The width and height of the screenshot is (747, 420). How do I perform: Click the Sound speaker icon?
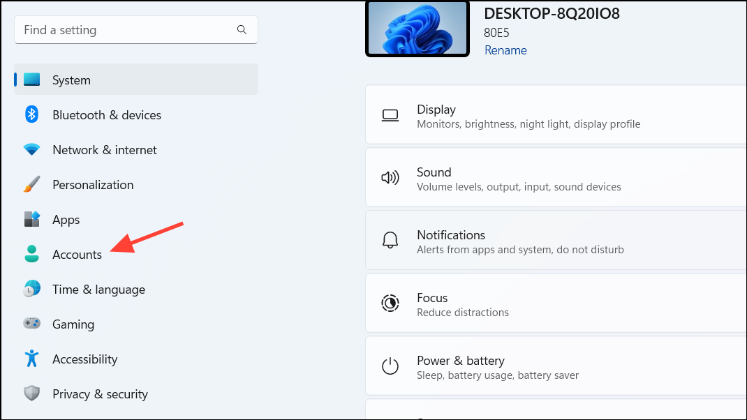tap(390, 177)
